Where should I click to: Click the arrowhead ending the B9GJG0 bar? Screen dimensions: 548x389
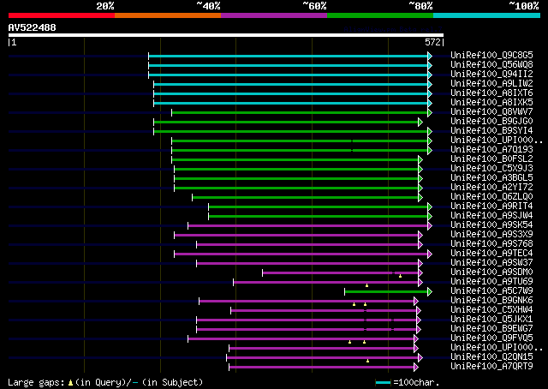click(x=420, y=122)
